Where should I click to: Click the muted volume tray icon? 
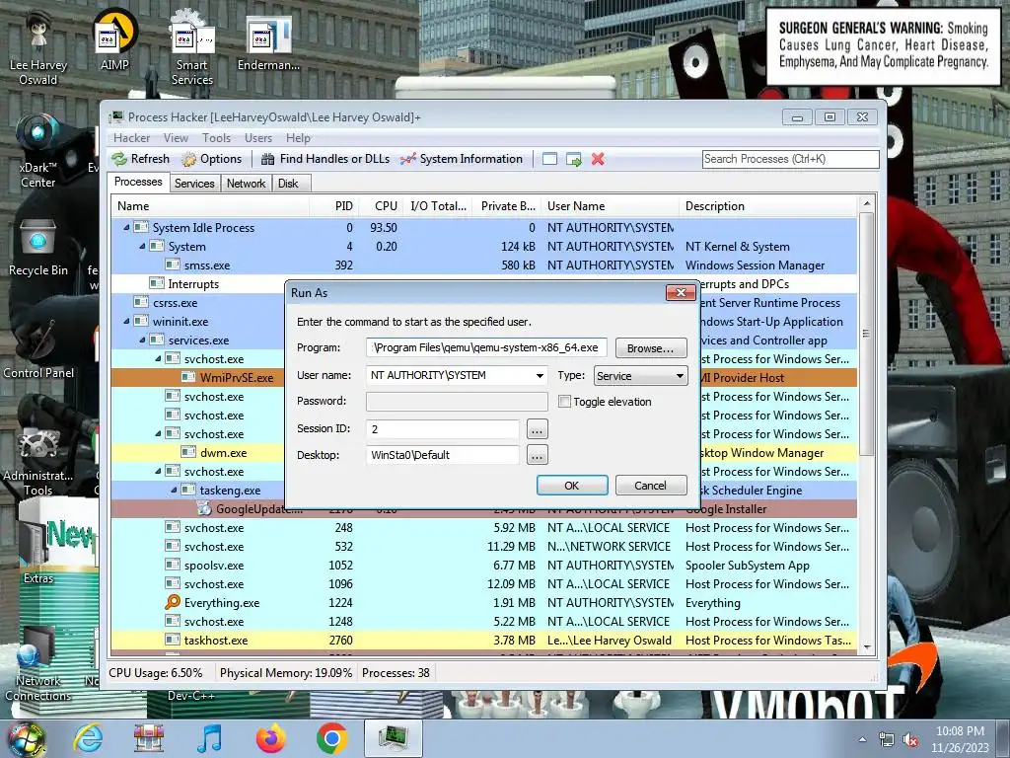[x=910, y=740]
